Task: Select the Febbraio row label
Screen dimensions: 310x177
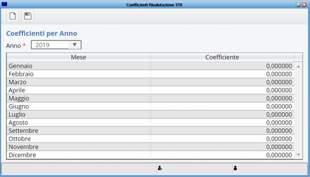Action: (x=21, y=74)
